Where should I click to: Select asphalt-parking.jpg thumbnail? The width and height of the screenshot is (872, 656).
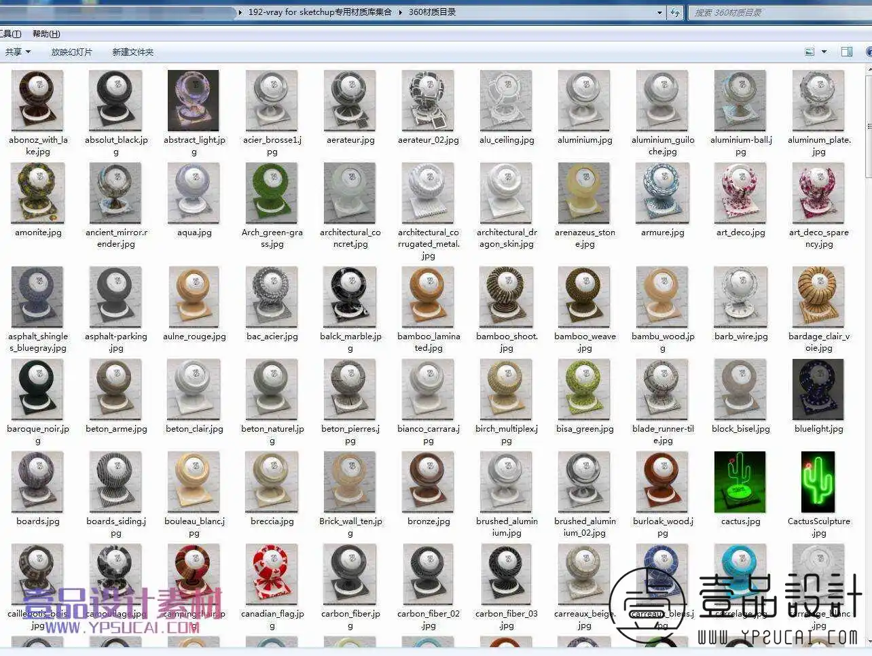[x=116, y=297]
